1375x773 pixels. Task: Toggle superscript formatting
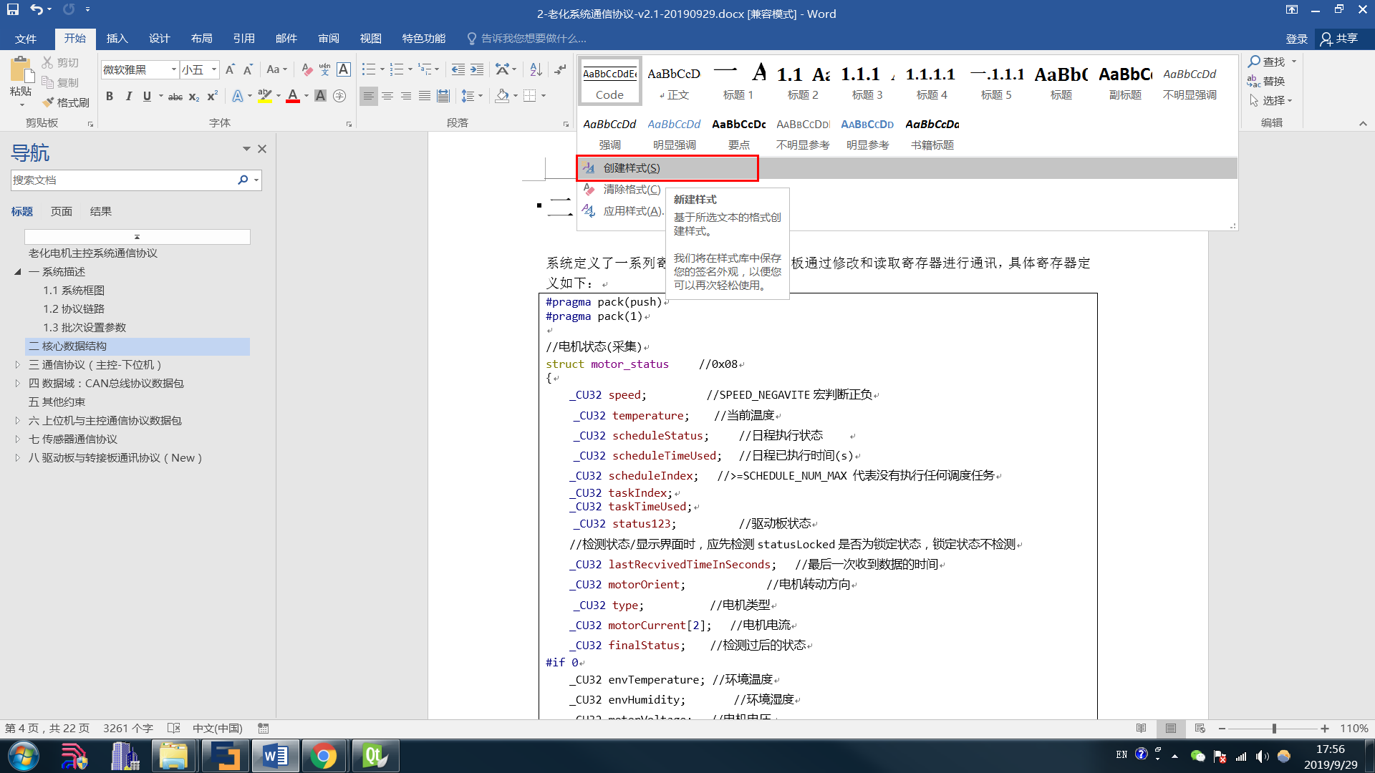pyautogui.click(x=213, y=96)
